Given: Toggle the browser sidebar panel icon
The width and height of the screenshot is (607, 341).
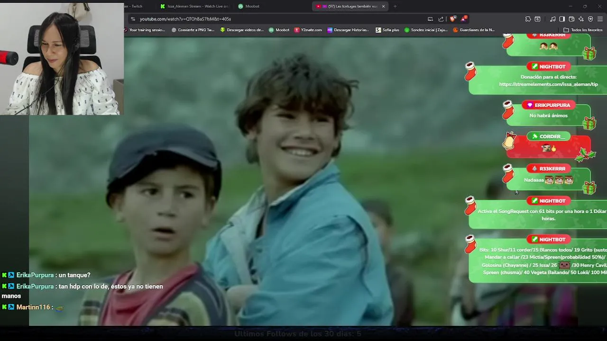Looking at the screenshot, I should (x=562, y=19).
